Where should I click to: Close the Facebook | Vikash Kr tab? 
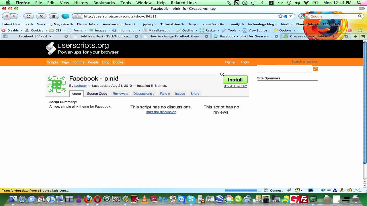(x=66, y=36)
